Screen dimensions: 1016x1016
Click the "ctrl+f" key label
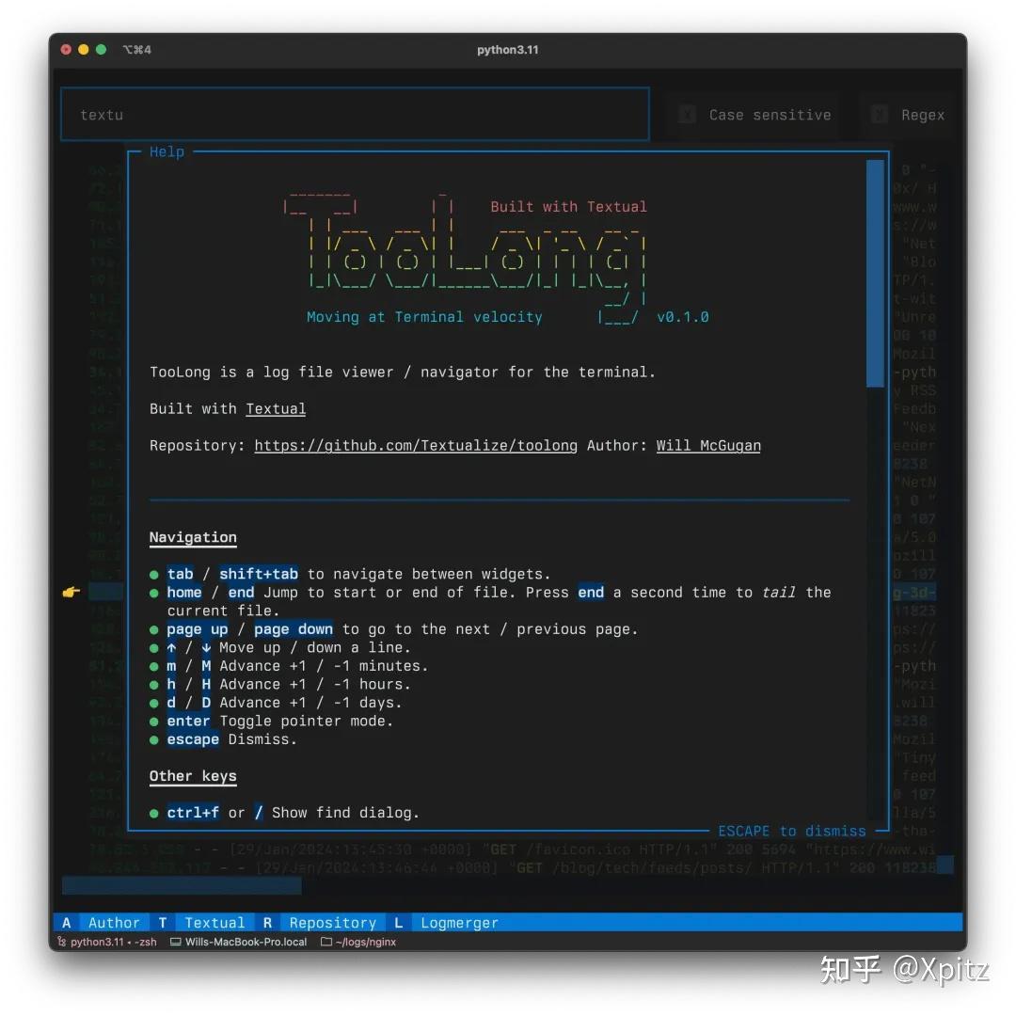(x=193, y=813)
